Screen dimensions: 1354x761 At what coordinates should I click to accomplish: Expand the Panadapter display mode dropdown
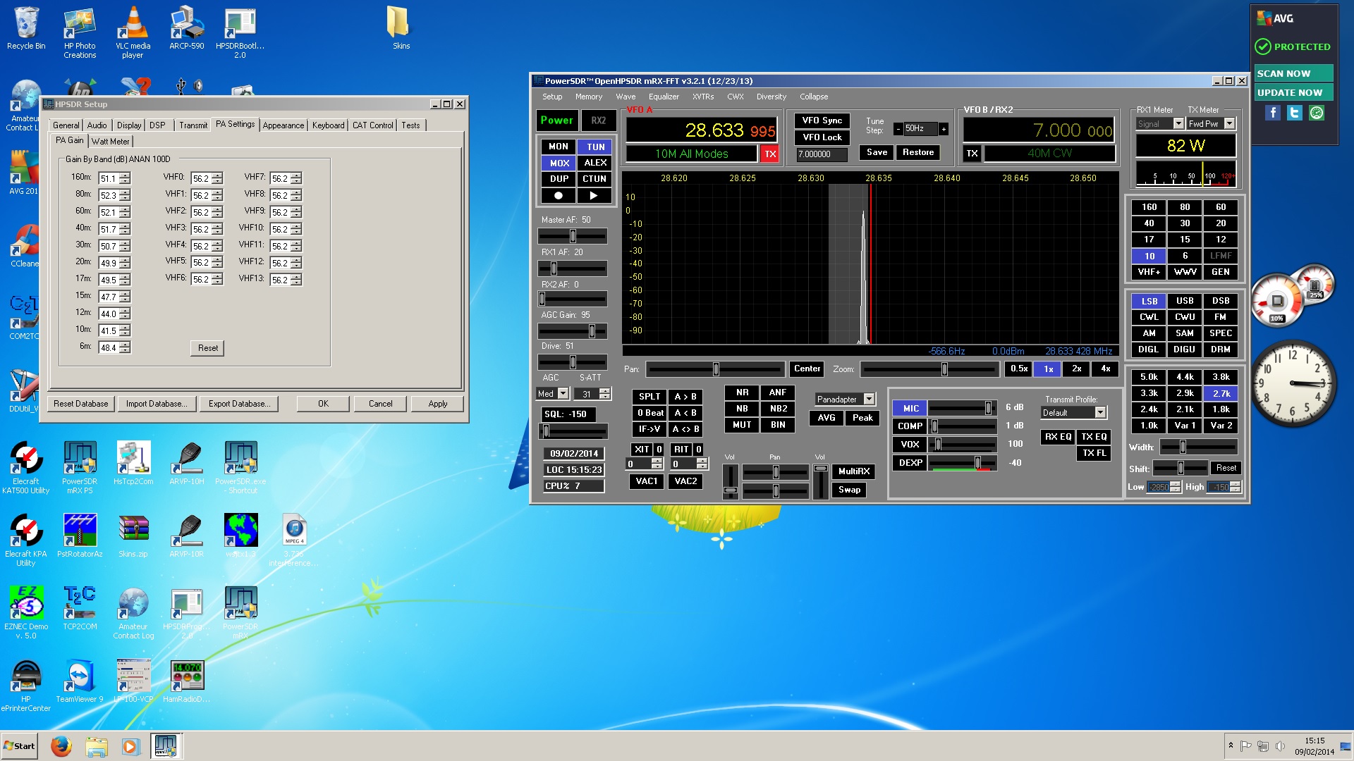click(x=869, y=400)
